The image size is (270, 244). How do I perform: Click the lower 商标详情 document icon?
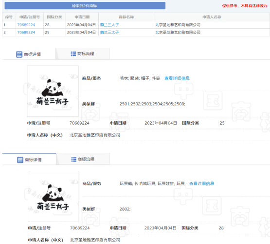click(x=20, y=160)
